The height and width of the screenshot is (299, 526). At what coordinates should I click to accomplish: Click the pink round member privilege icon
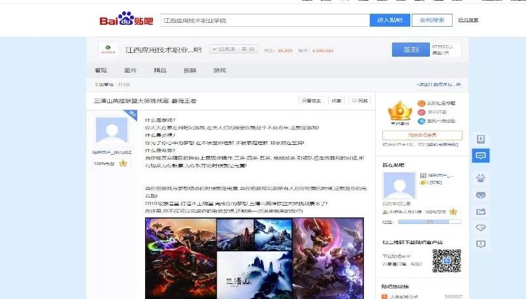point(421,112)
